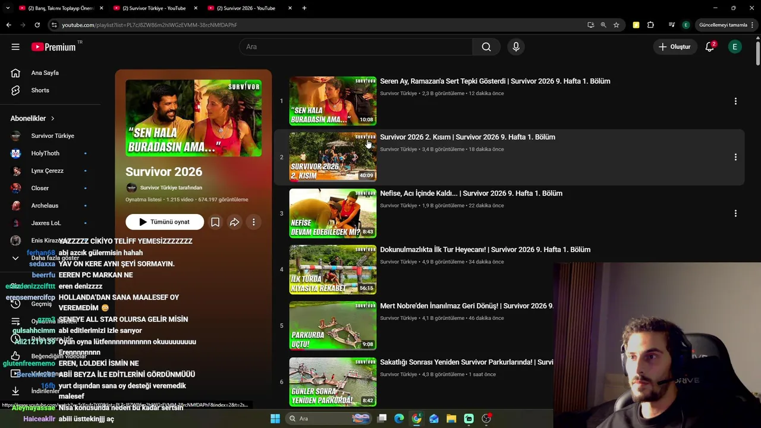Image resolution: width=761 pixels, height=428 pixels.
Task: Open the Windows Start menu
Action: pos(275,418)
